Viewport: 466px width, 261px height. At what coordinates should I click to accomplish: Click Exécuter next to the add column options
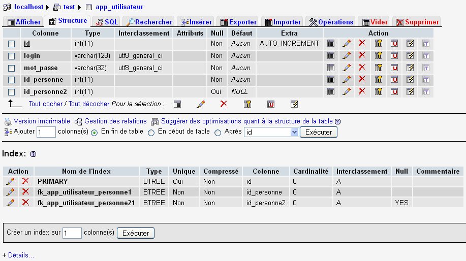click(x=319, y=132)
